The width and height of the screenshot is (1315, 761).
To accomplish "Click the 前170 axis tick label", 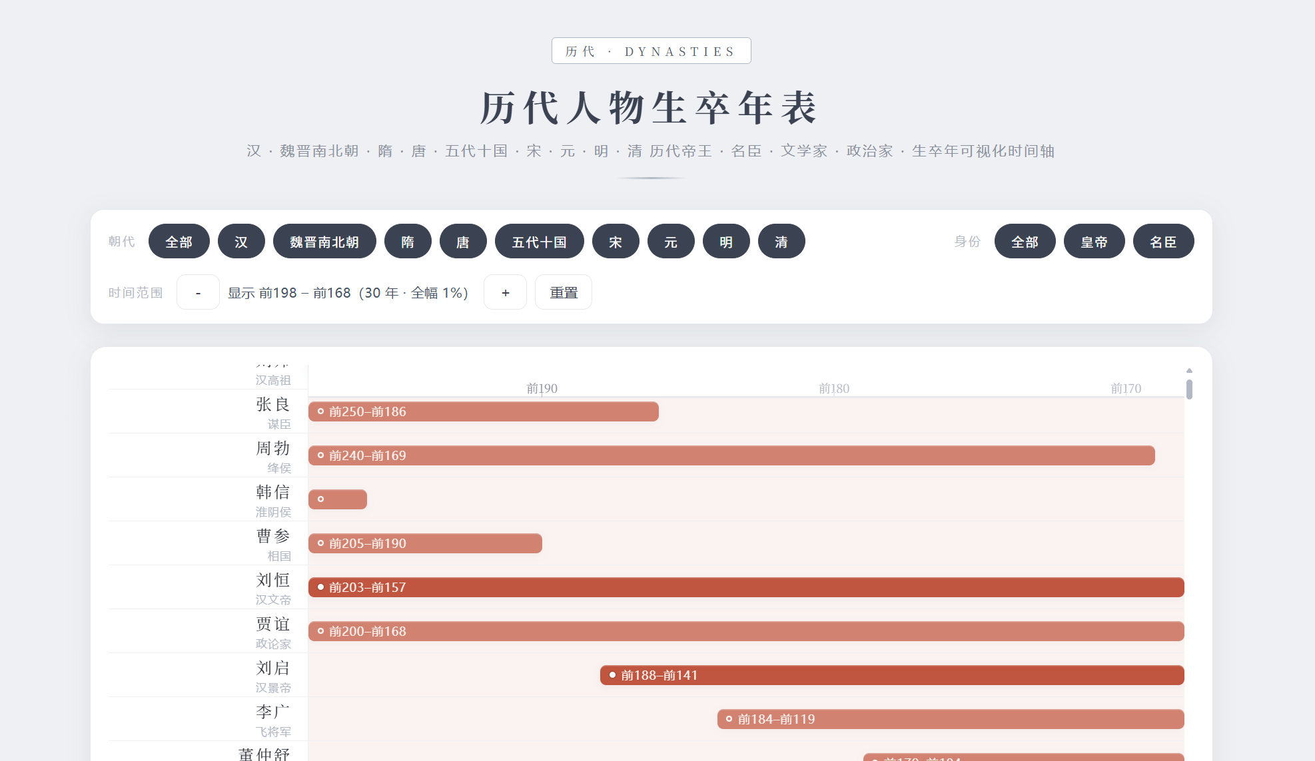I will point(1126,388).
